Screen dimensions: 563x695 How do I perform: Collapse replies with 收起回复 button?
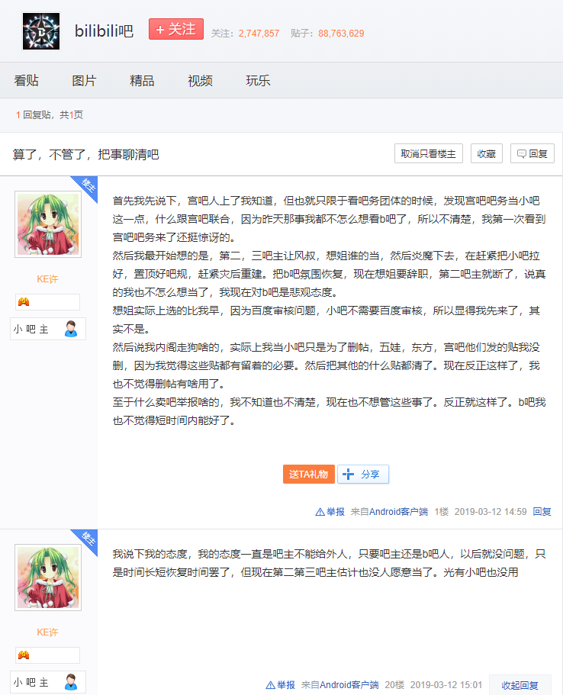click(x=520, y=685)
